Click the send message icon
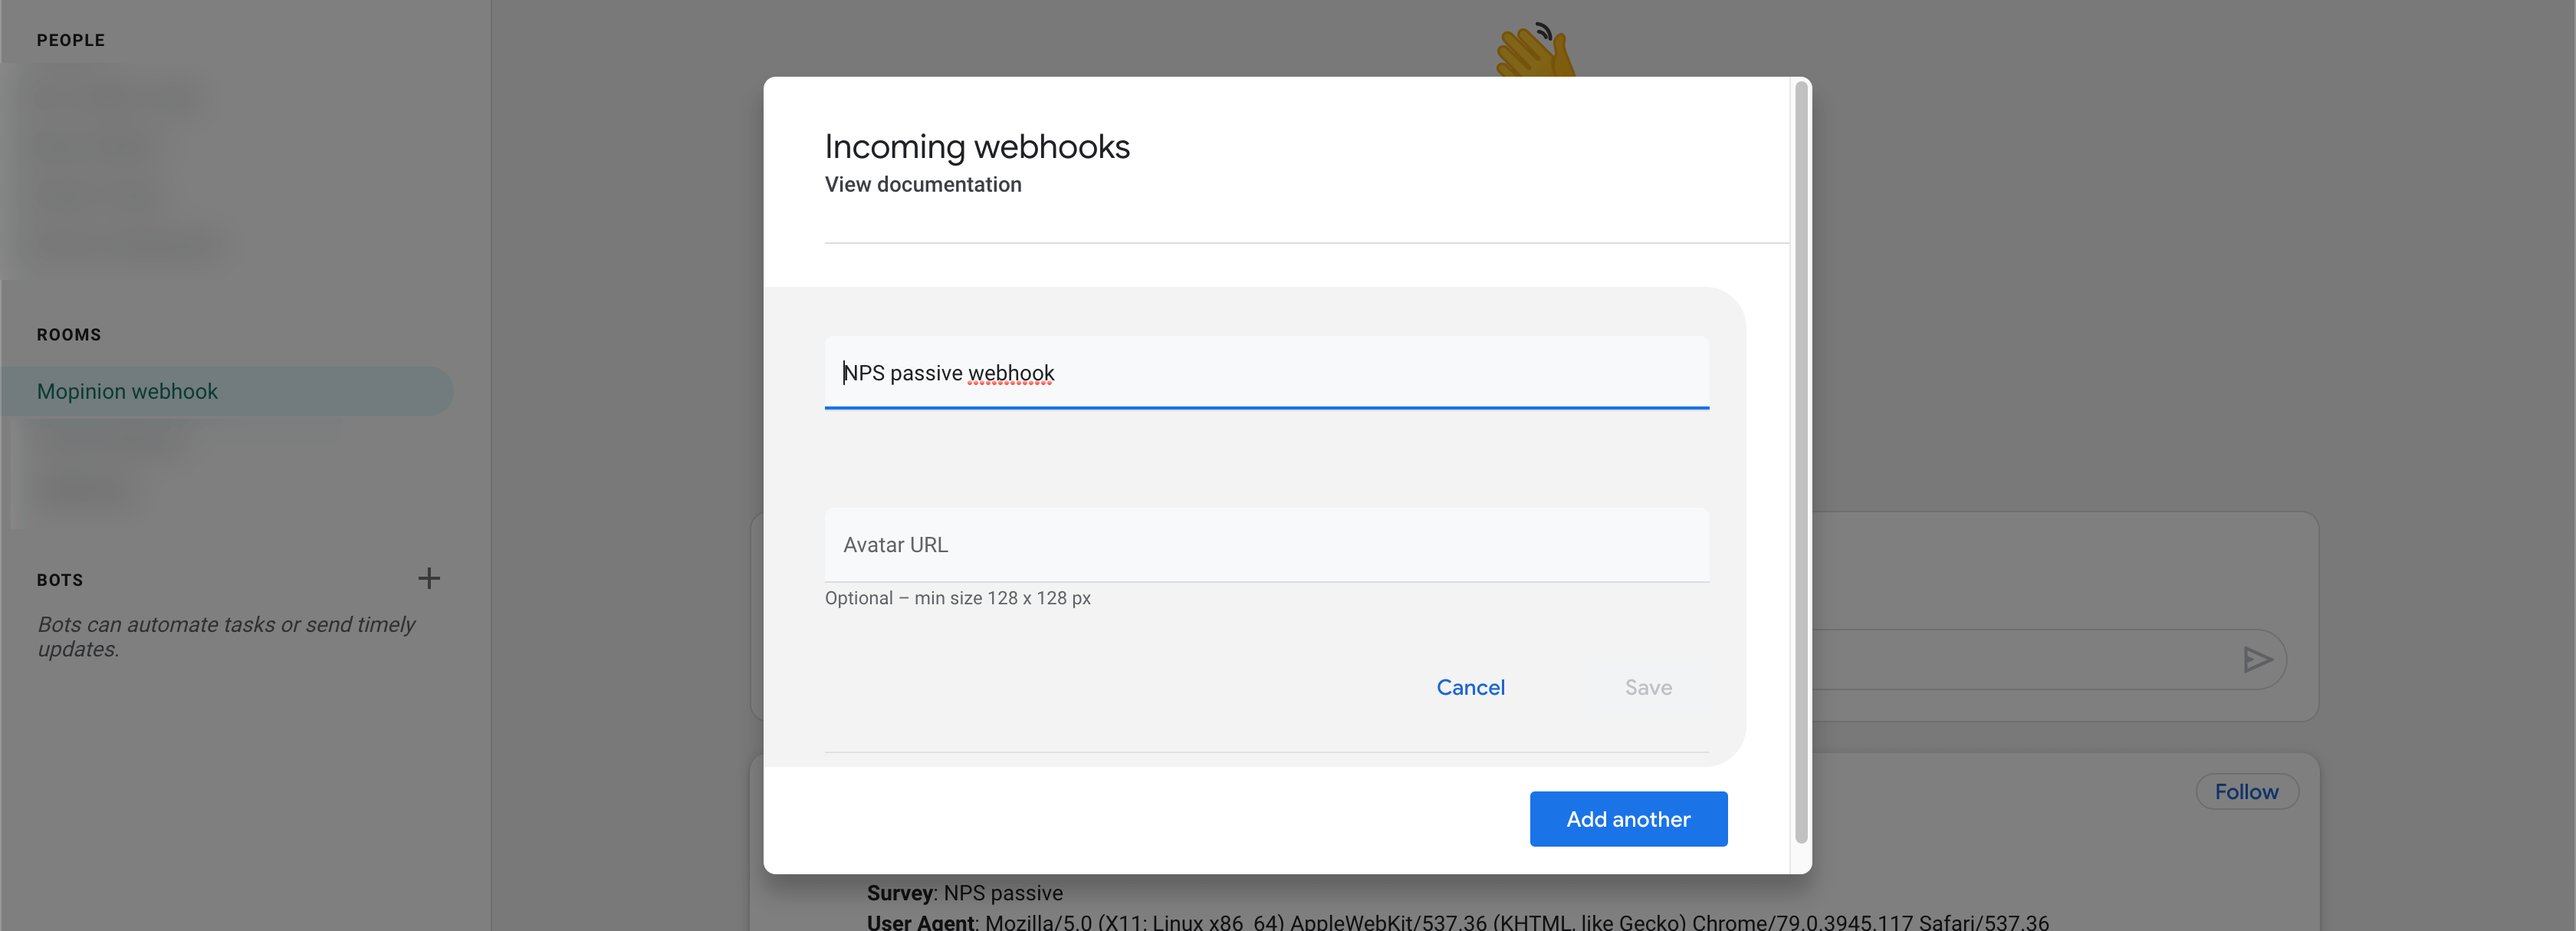This screenshot has width=2576, height=931. pos(2258,659)
